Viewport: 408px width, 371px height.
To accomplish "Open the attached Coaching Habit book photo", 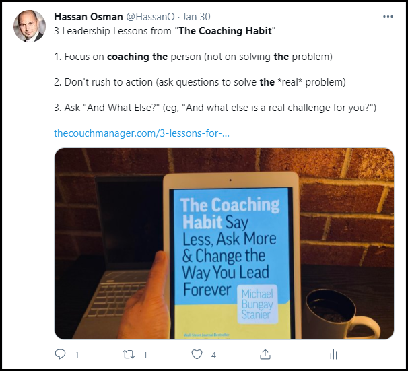I will 224,244.
